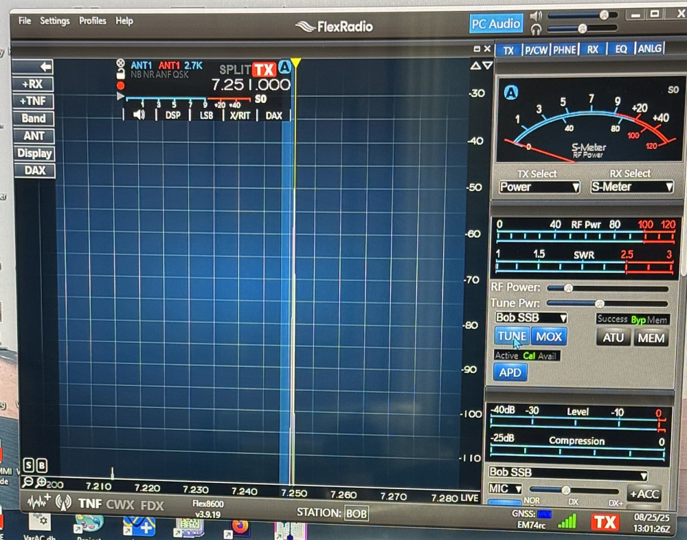Open the RX Select S-Meter dropdown

[631, 187]
